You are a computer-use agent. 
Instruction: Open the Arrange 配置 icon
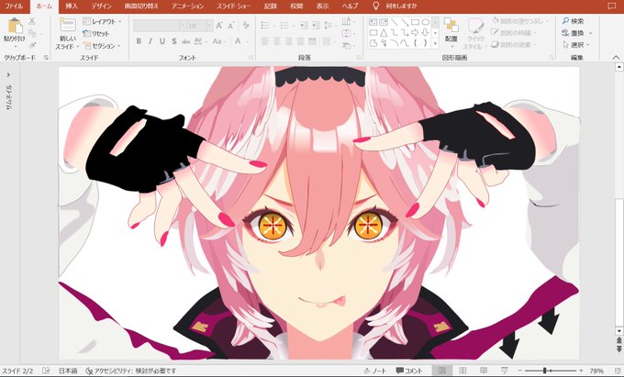click(451, 26)
